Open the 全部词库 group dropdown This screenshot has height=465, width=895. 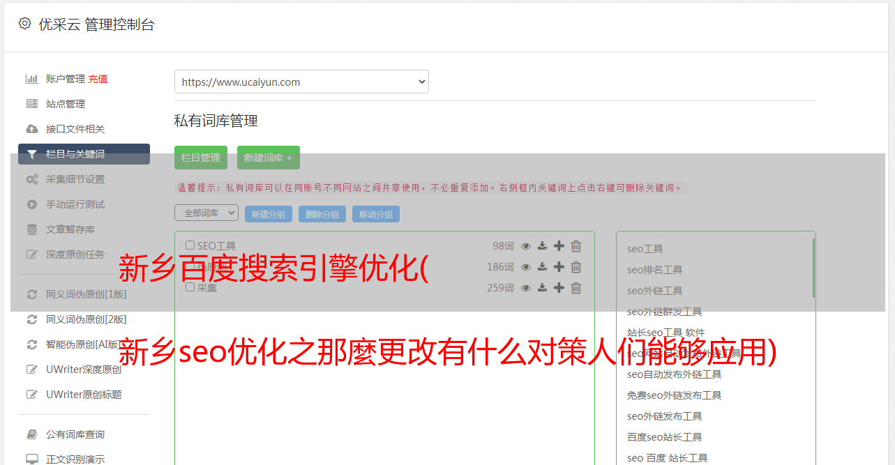[x=206, y=213]
